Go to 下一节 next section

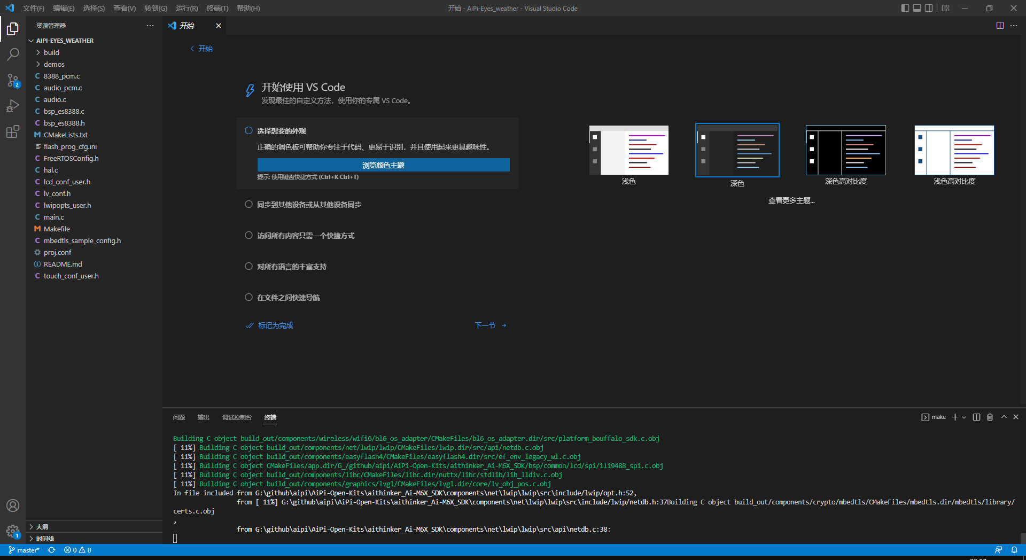coord(491,325)
